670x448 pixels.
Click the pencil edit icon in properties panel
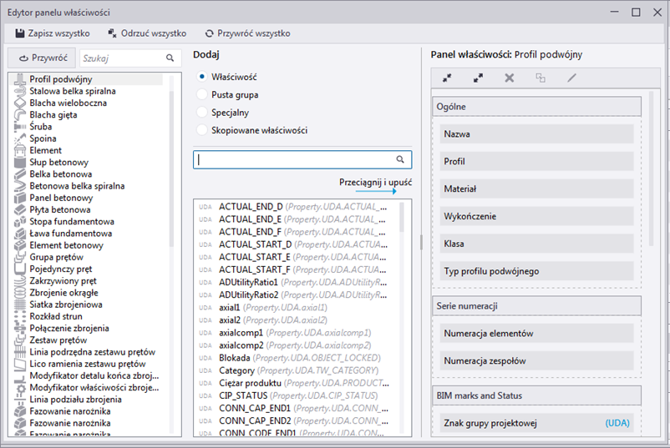(x=571, y=78)
